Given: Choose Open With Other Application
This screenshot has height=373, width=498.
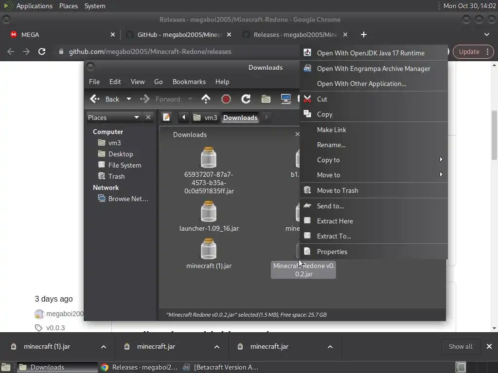Looking at the screenshot, I should click(x=373, y=84).
